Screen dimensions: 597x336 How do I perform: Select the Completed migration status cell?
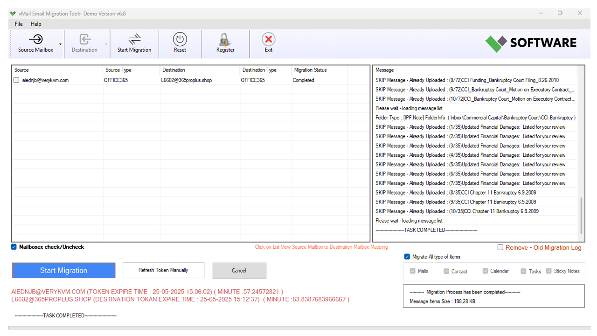(x=319, y=80)
